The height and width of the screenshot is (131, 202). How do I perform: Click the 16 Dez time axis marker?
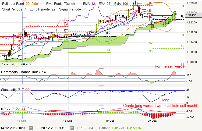click(22, 121)
